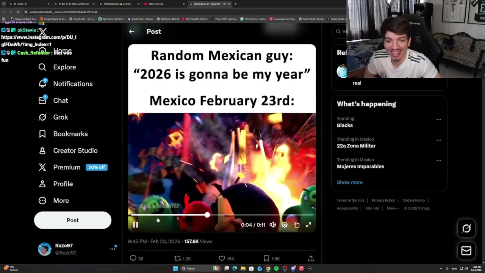Open trending topic Mujeres Imparables
Viewport: 485px width, 273px height.
click(x=360, y=166)
